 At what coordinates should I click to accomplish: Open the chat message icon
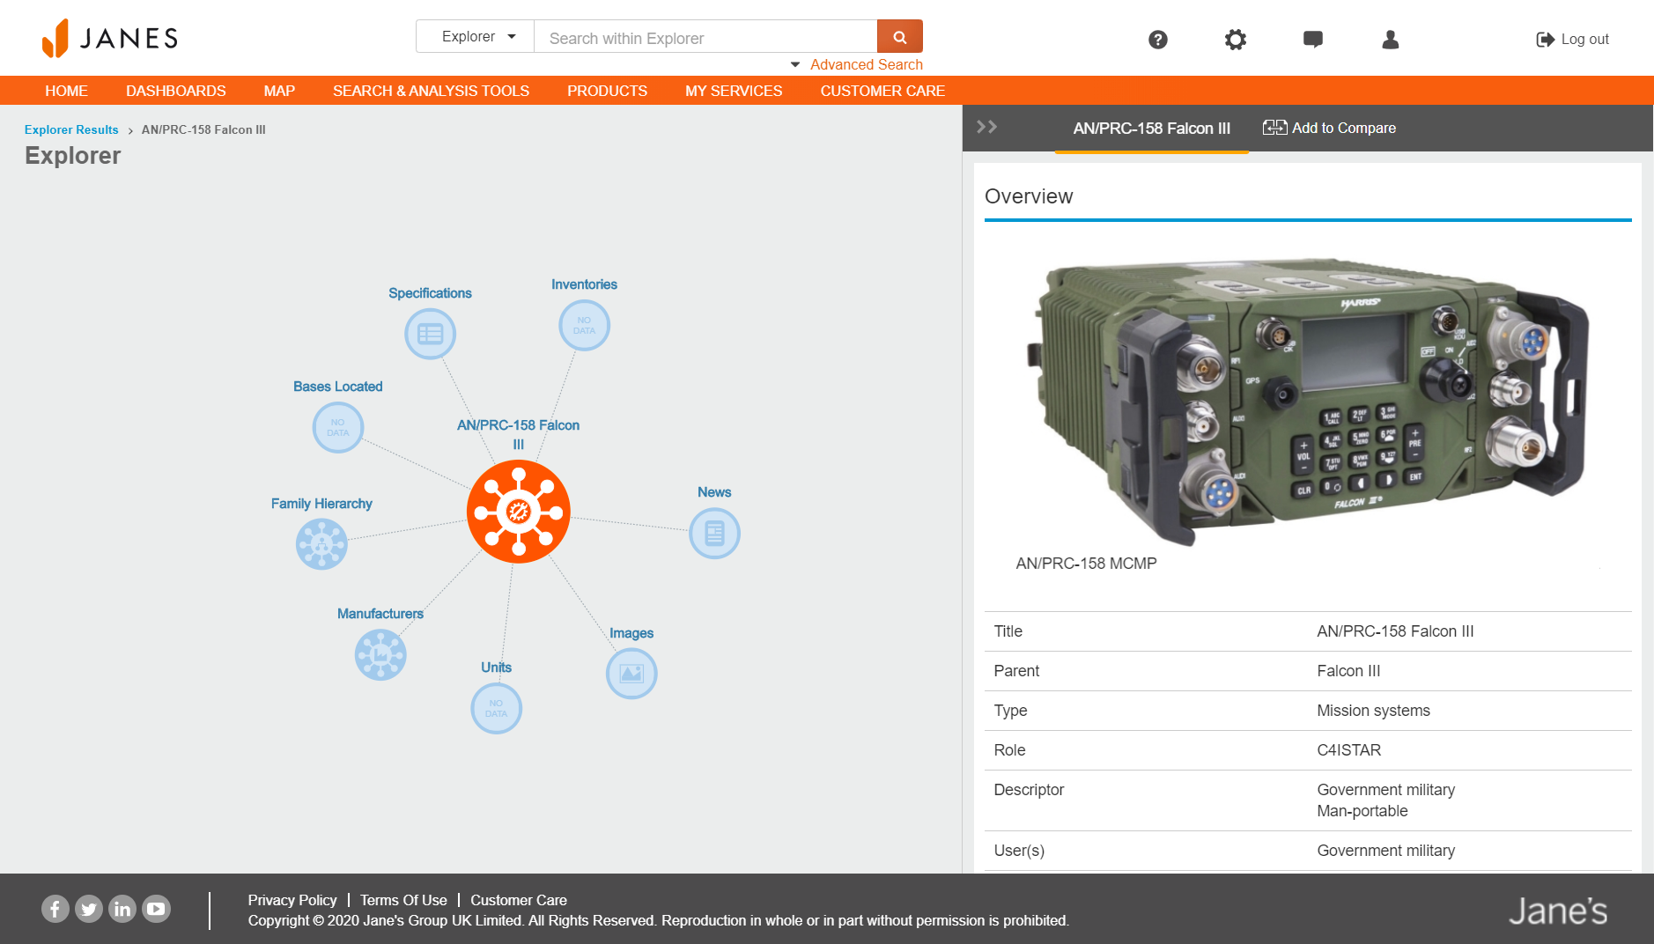coord(1313,40)
